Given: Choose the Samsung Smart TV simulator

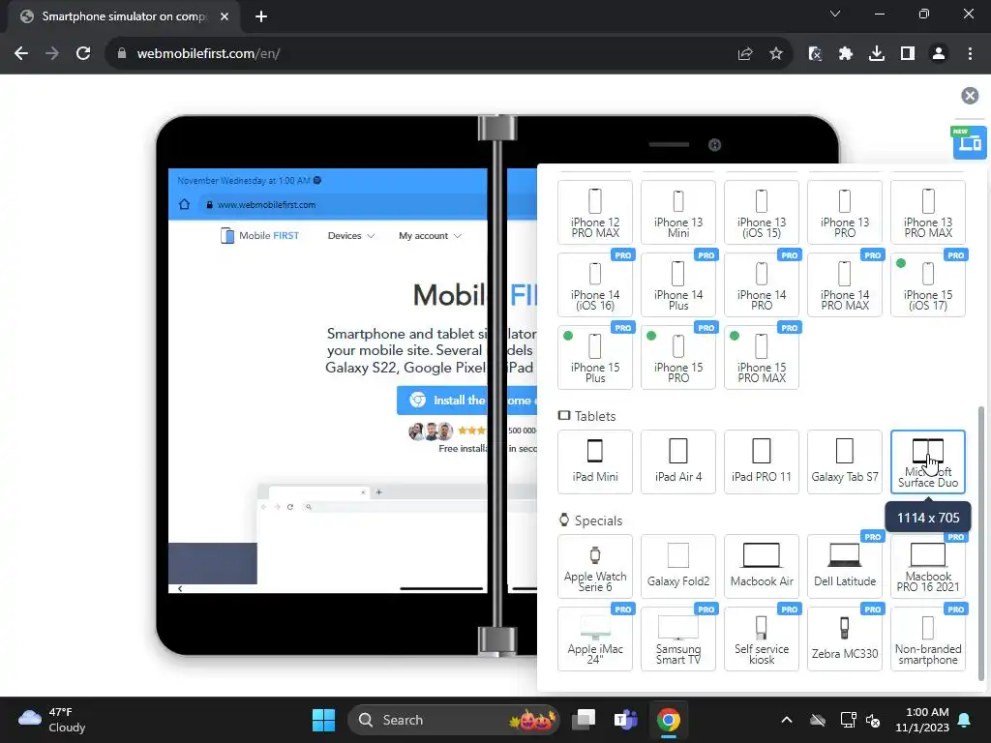Looking at the screenshot, I should (678, 639).
